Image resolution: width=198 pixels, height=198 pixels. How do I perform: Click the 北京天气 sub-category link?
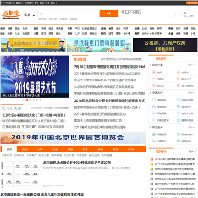pyautogui.click(x=7, y=155)
